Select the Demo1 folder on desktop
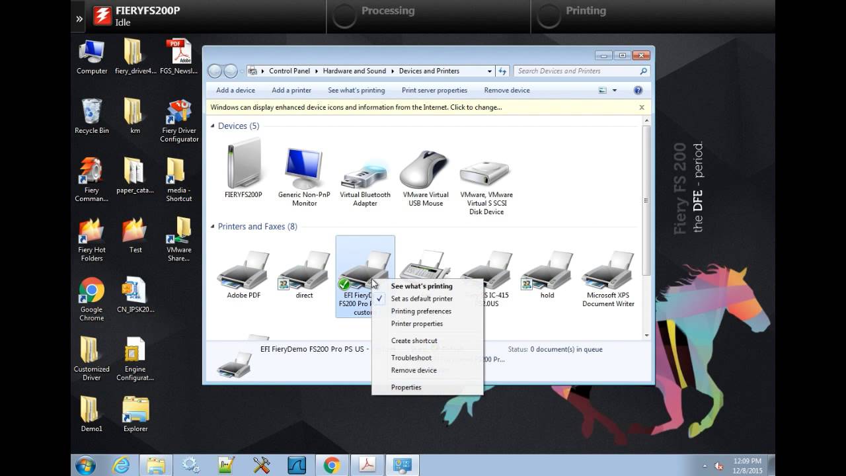 coord(91,415)
